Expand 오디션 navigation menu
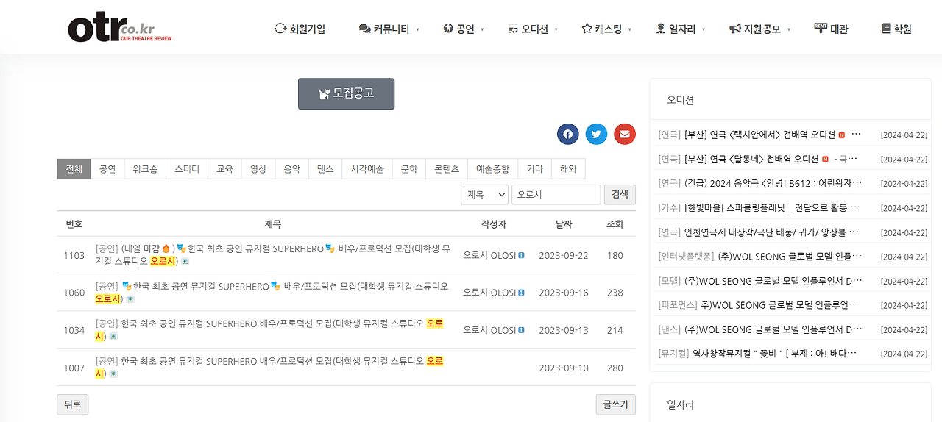The width and height of the screenshot is (942, 422). [x=533, y=29]
